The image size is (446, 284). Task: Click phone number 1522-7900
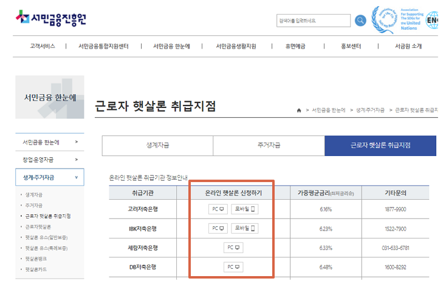tap(396, 229)
